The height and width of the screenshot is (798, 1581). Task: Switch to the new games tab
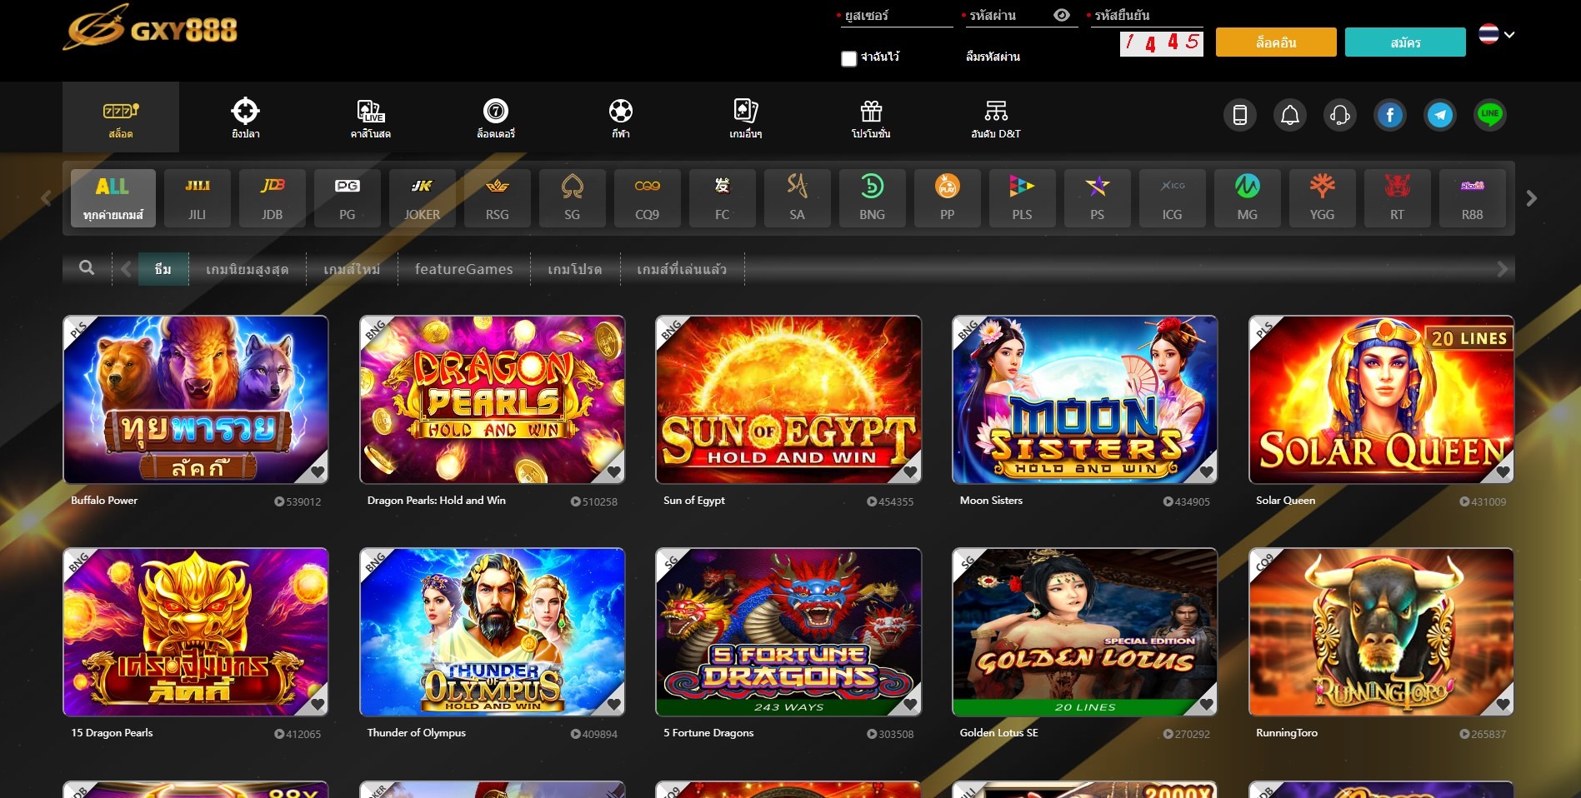352,269
